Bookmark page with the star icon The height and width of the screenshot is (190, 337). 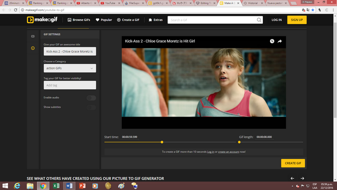pos(313,10)
